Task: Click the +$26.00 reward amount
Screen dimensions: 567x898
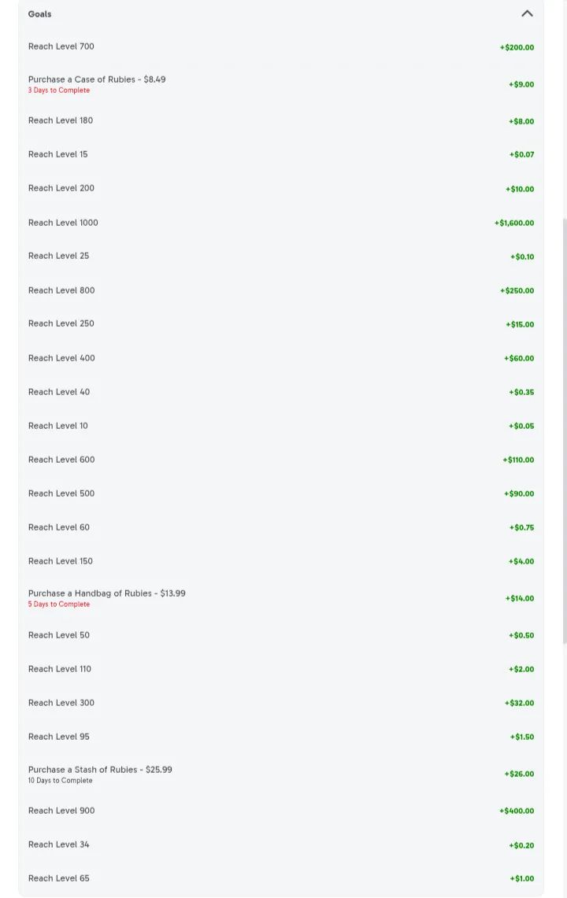Action: 519,774
